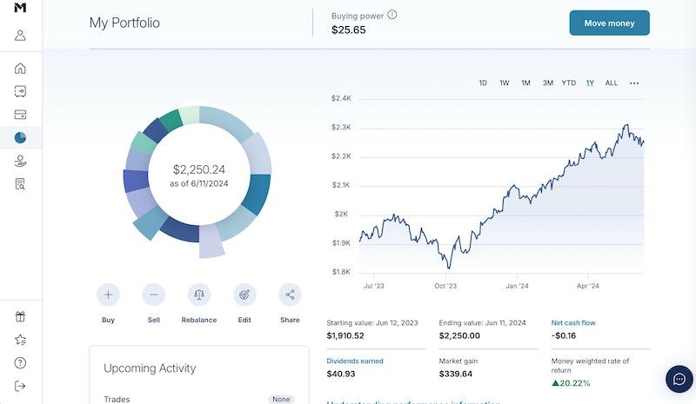Select the 1D chart range
The image size is (696, 404).
click(483, 83)
